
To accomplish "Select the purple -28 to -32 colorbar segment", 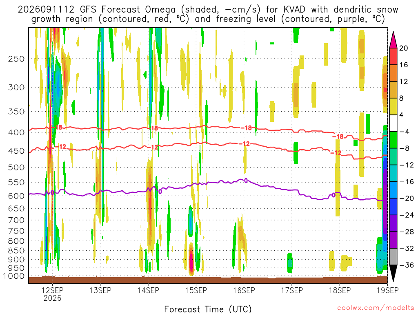I will tap(393, 240).
